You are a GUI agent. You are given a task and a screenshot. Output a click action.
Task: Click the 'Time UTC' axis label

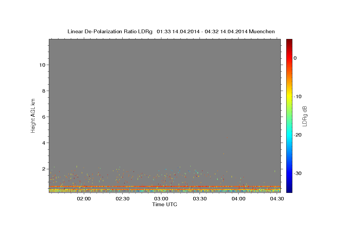(165, 204)
